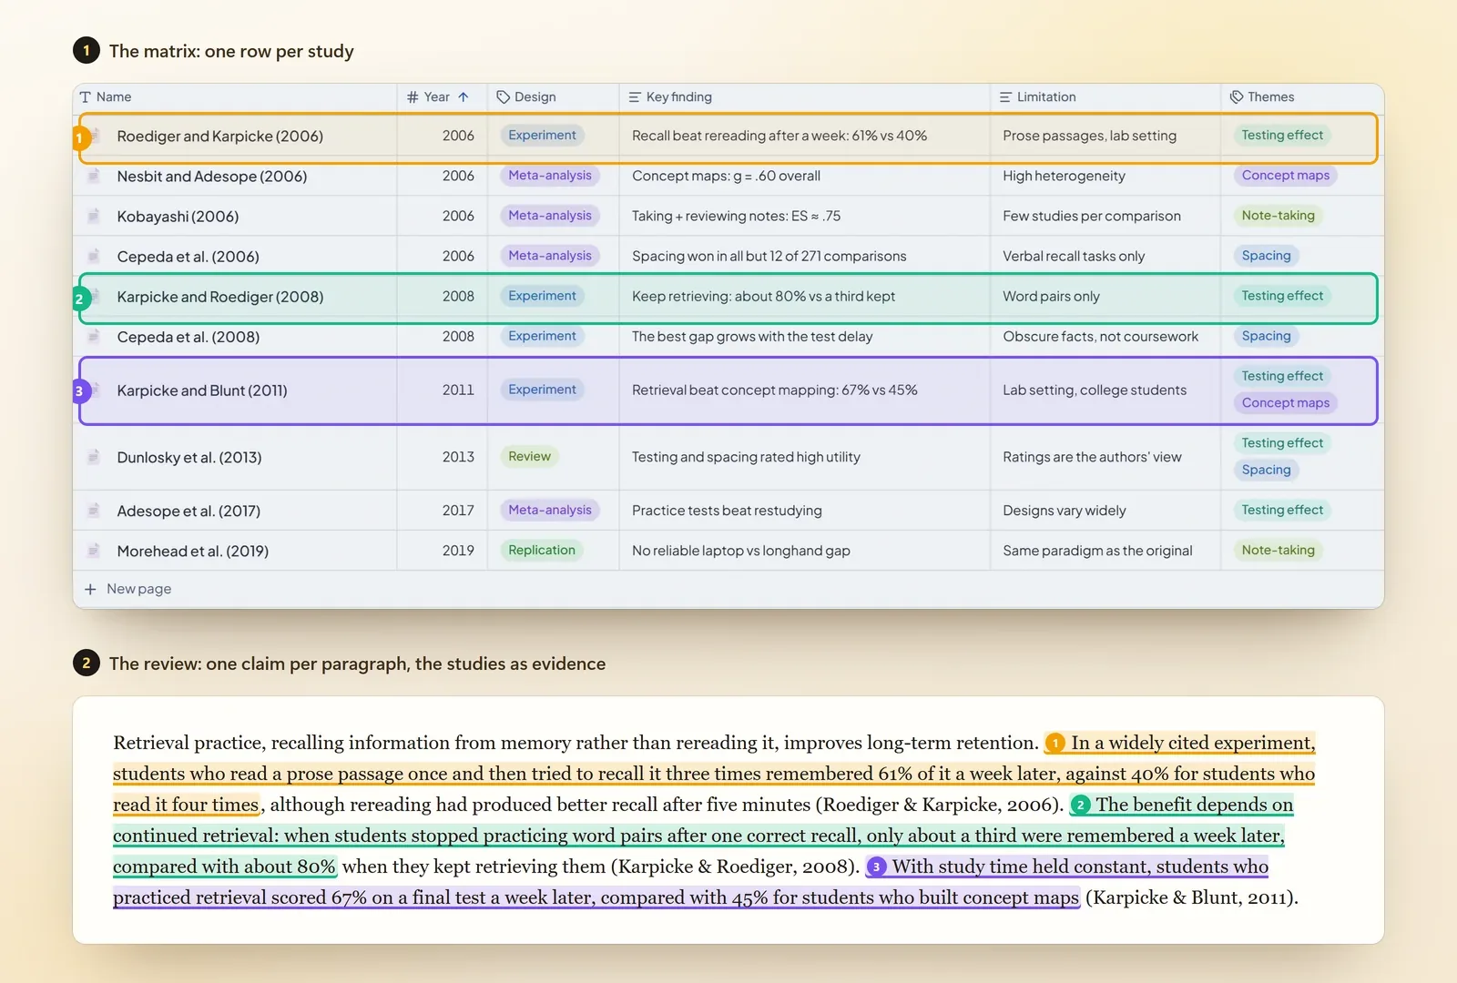Click year cell 2019 in Morehead row

click(458, 551)
